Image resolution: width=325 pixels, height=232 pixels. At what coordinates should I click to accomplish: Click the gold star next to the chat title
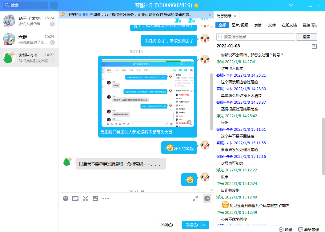[x=196, y=6]
